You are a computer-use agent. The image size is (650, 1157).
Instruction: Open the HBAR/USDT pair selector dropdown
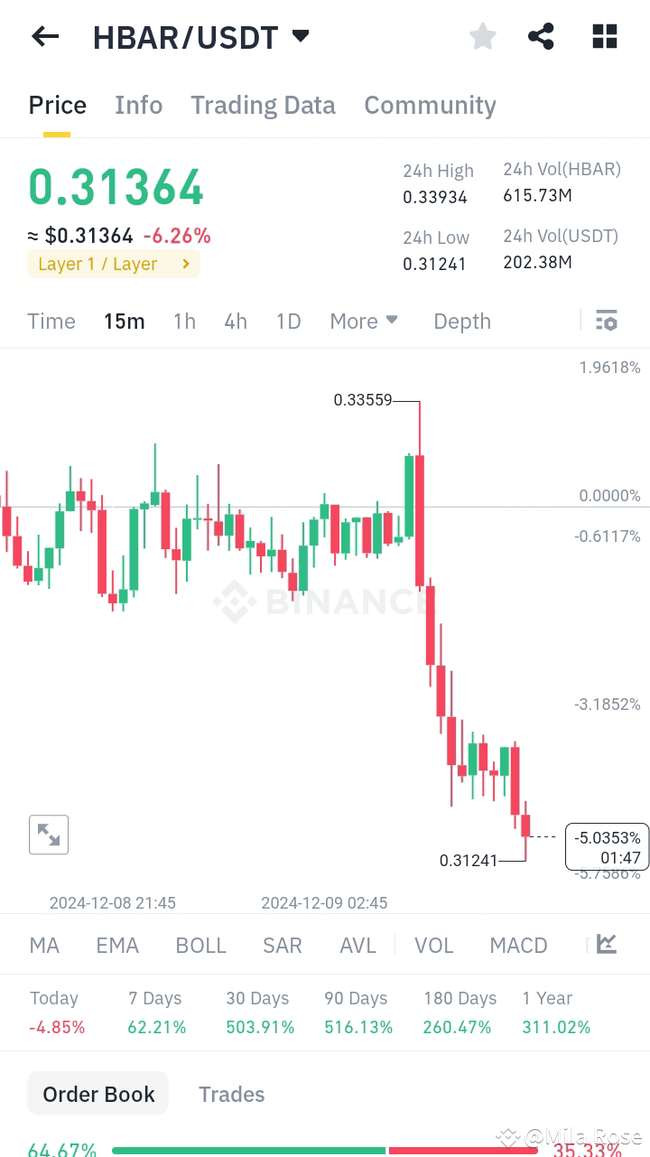[301, 36]
